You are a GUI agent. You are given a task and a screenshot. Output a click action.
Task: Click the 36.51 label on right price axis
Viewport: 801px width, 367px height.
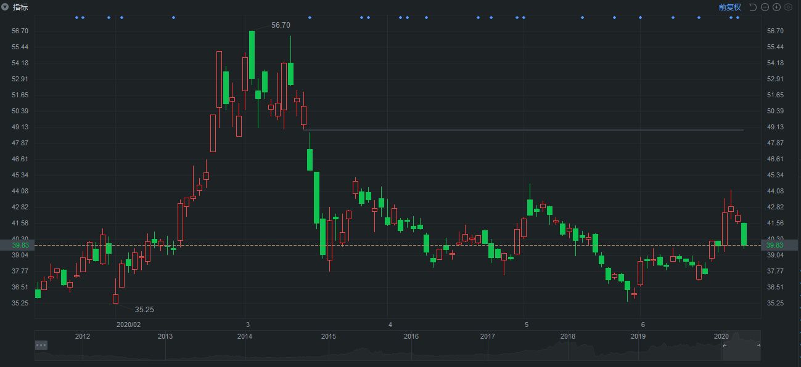(775, 287)
